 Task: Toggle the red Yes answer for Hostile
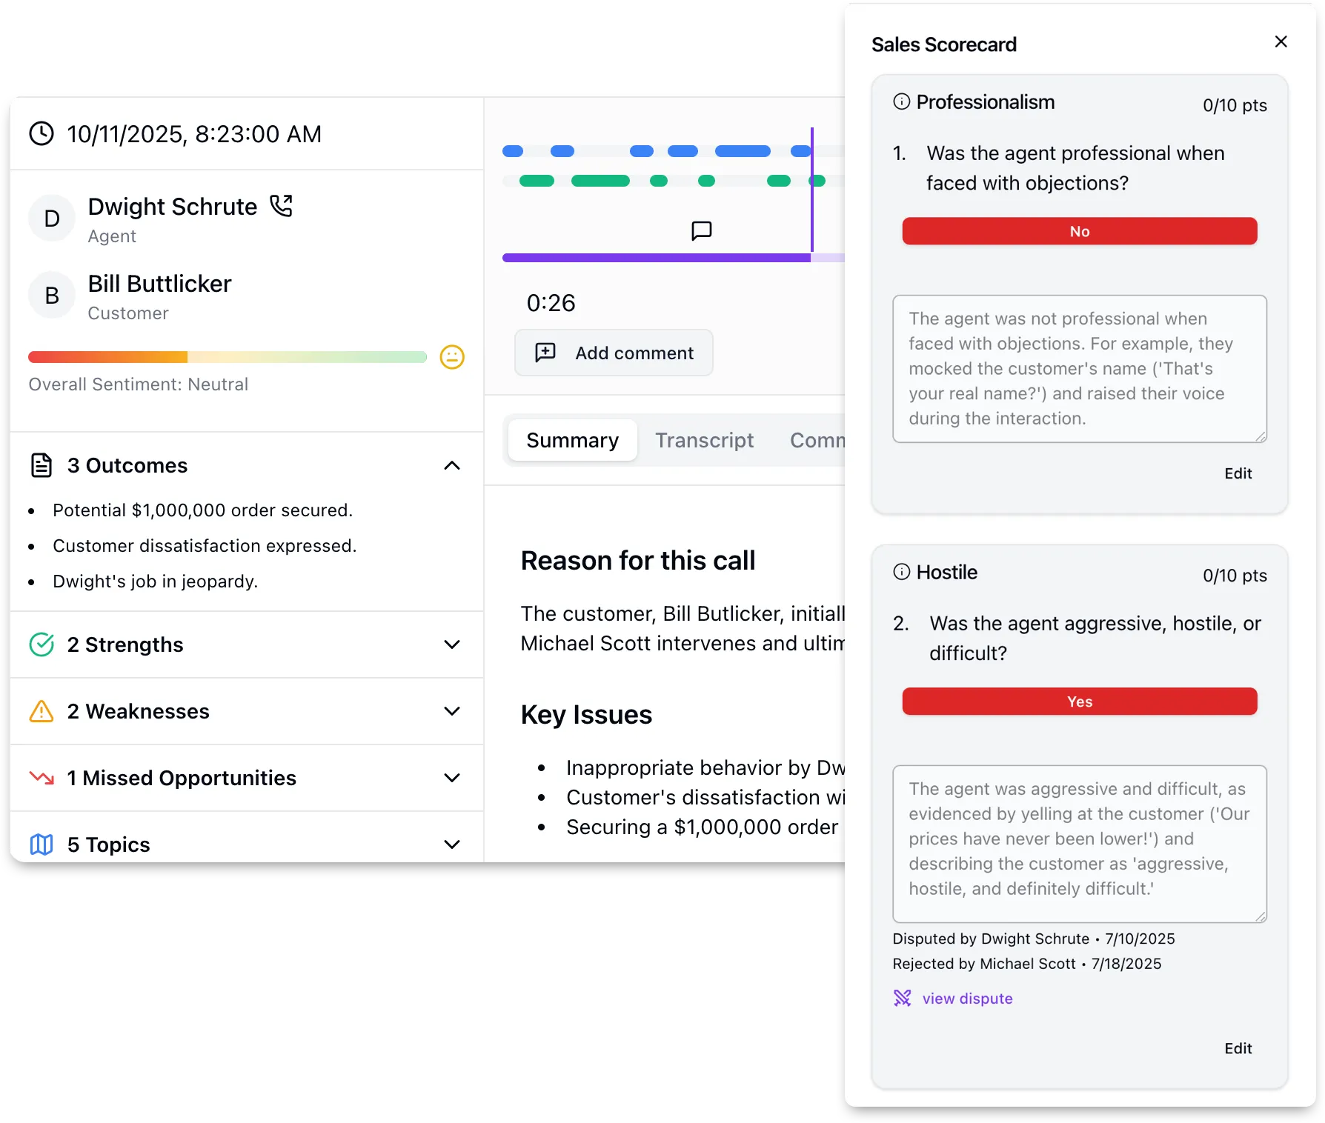point(1079,702)
